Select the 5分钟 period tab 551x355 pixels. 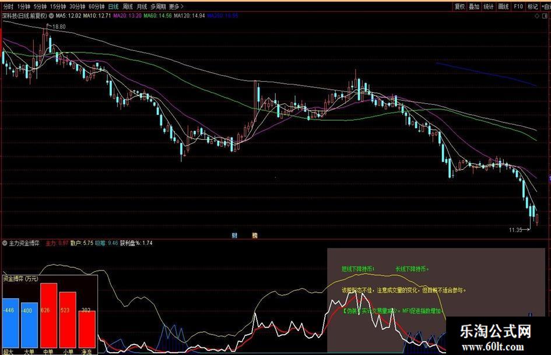point(40,6)
